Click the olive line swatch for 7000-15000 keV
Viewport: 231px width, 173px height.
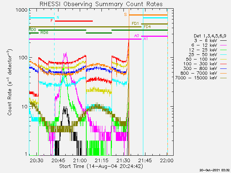pyautogui.click(x=223, y=78)
